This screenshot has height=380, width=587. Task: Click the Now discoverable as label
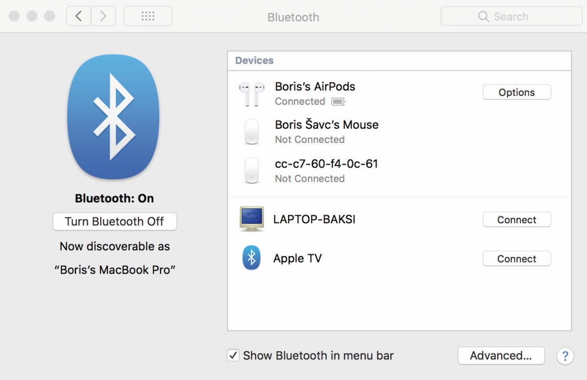point(114,246)
